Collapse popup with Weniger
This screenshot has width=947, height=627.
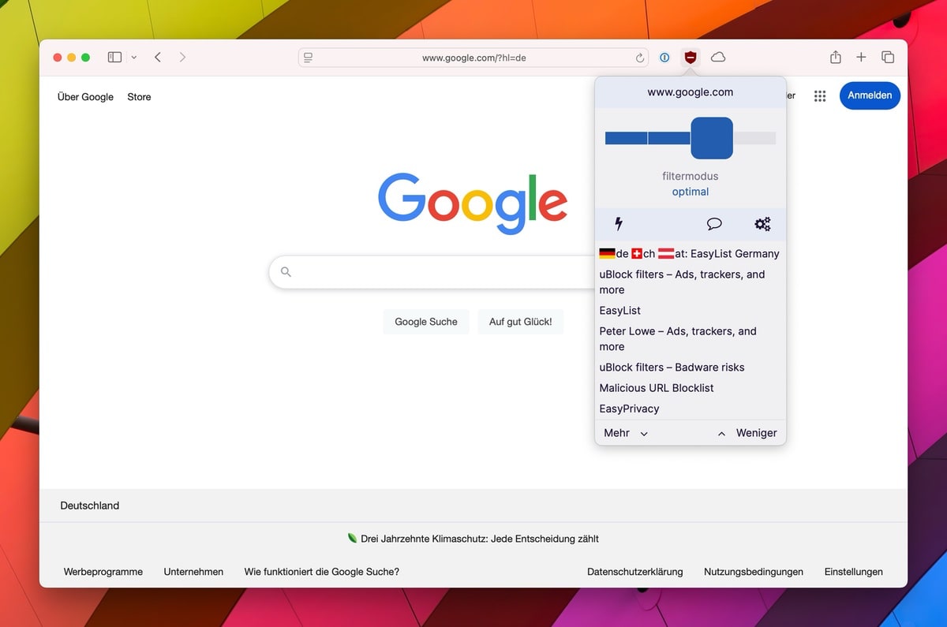[x=747, y=433]
